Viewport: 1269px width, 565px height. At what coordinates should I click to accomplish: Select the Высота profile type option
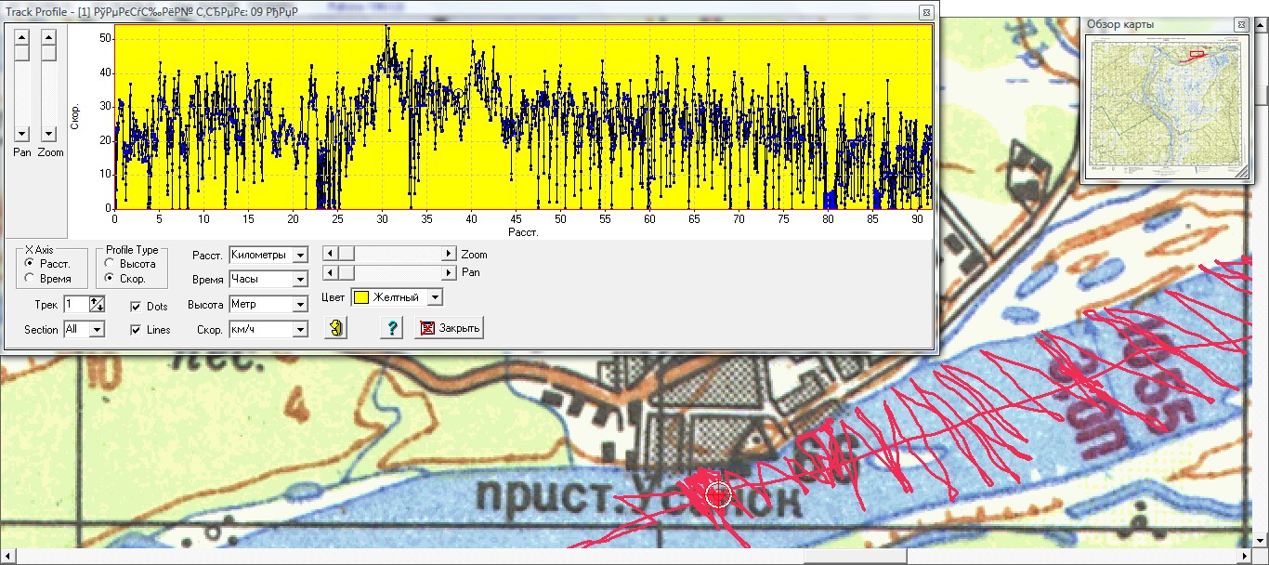[x=111, y=264]
